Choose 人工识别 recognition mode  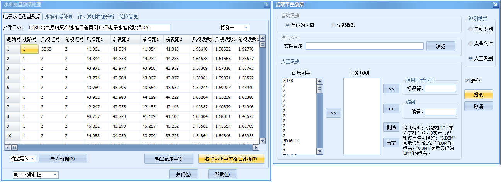(470, 58)
